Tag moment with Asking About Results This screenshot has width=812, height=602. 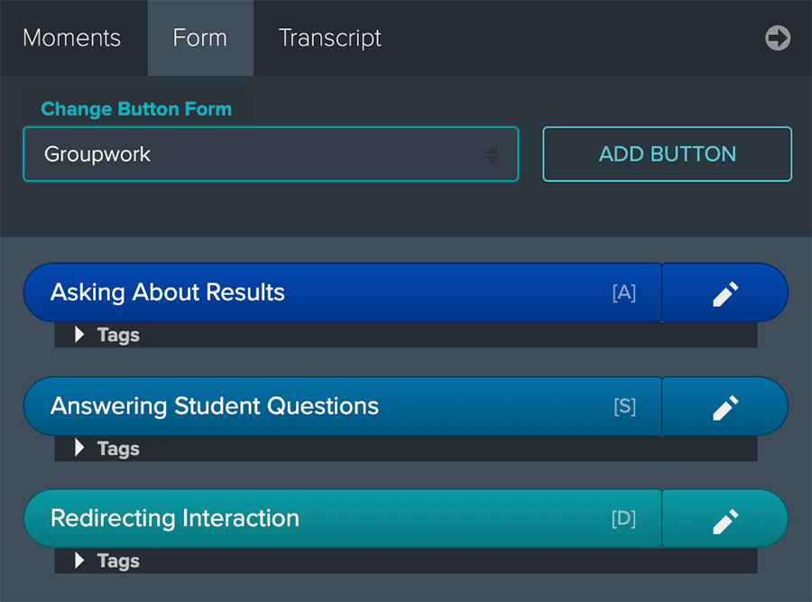pyautogui.click(x=343, y=292)
